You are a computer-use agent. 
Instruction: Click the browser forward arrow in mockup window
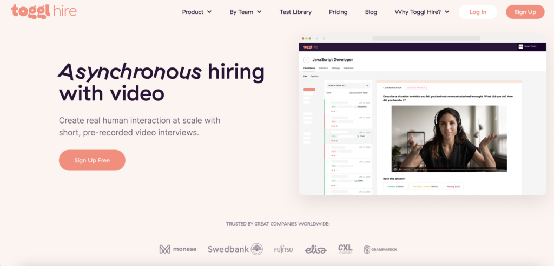click(x=324, y=38)
